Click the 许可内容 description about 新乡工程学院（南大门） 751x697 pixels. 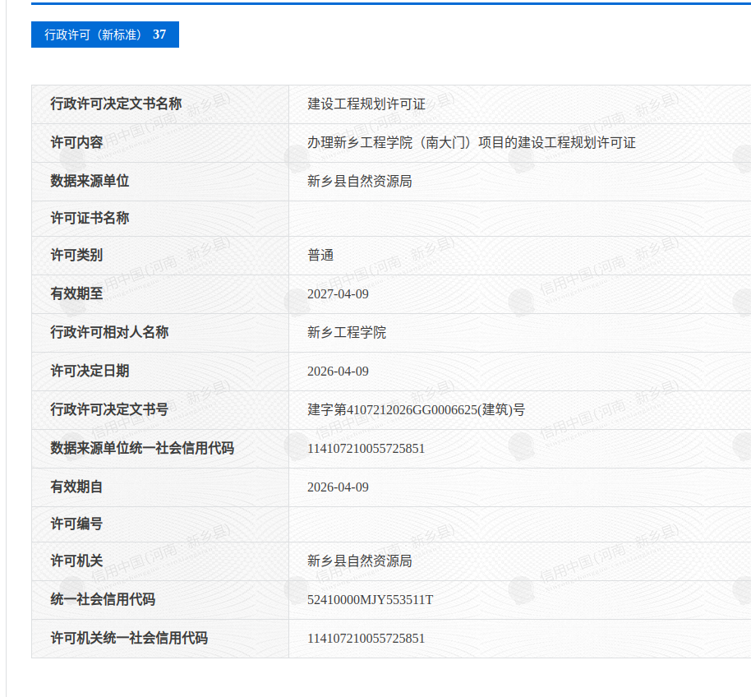point(472,142)
